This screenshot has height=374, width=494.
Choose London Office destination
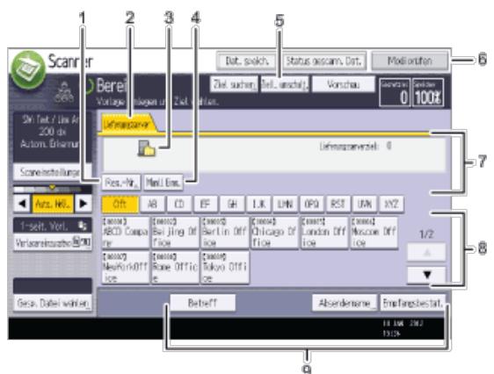click(x=324, y=233)
